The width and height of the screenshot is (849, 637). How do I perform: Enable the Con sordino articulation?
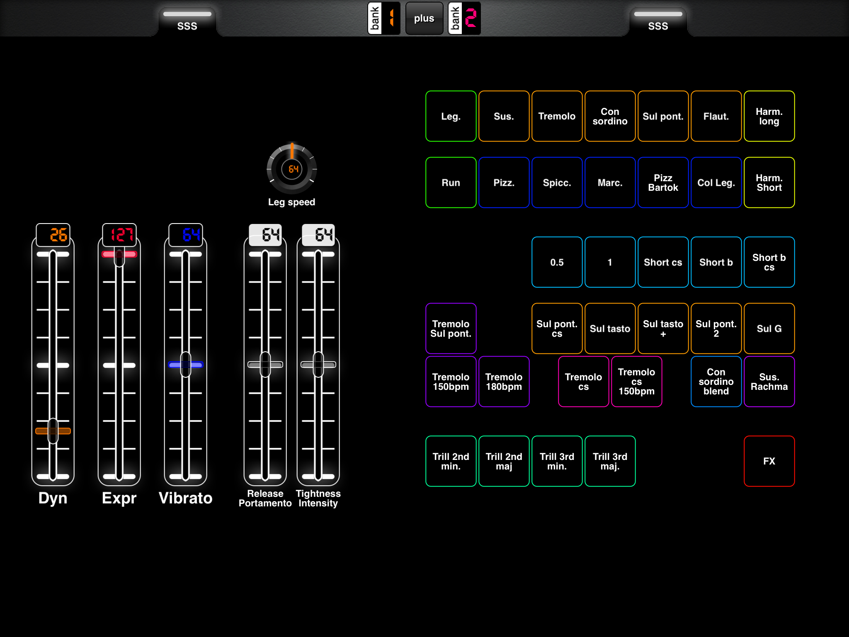click(610, 116)
